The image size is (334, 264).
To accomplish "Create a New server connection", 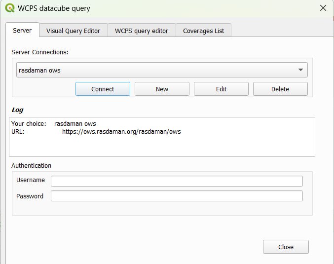I will click(x=162, y=89).
